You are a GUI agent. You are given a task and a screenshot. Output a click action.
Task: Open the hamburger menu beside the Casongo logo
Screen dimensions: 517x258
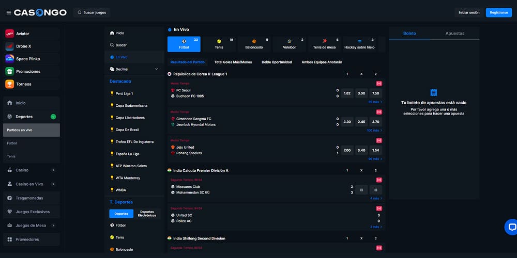[x=9, y=12]
